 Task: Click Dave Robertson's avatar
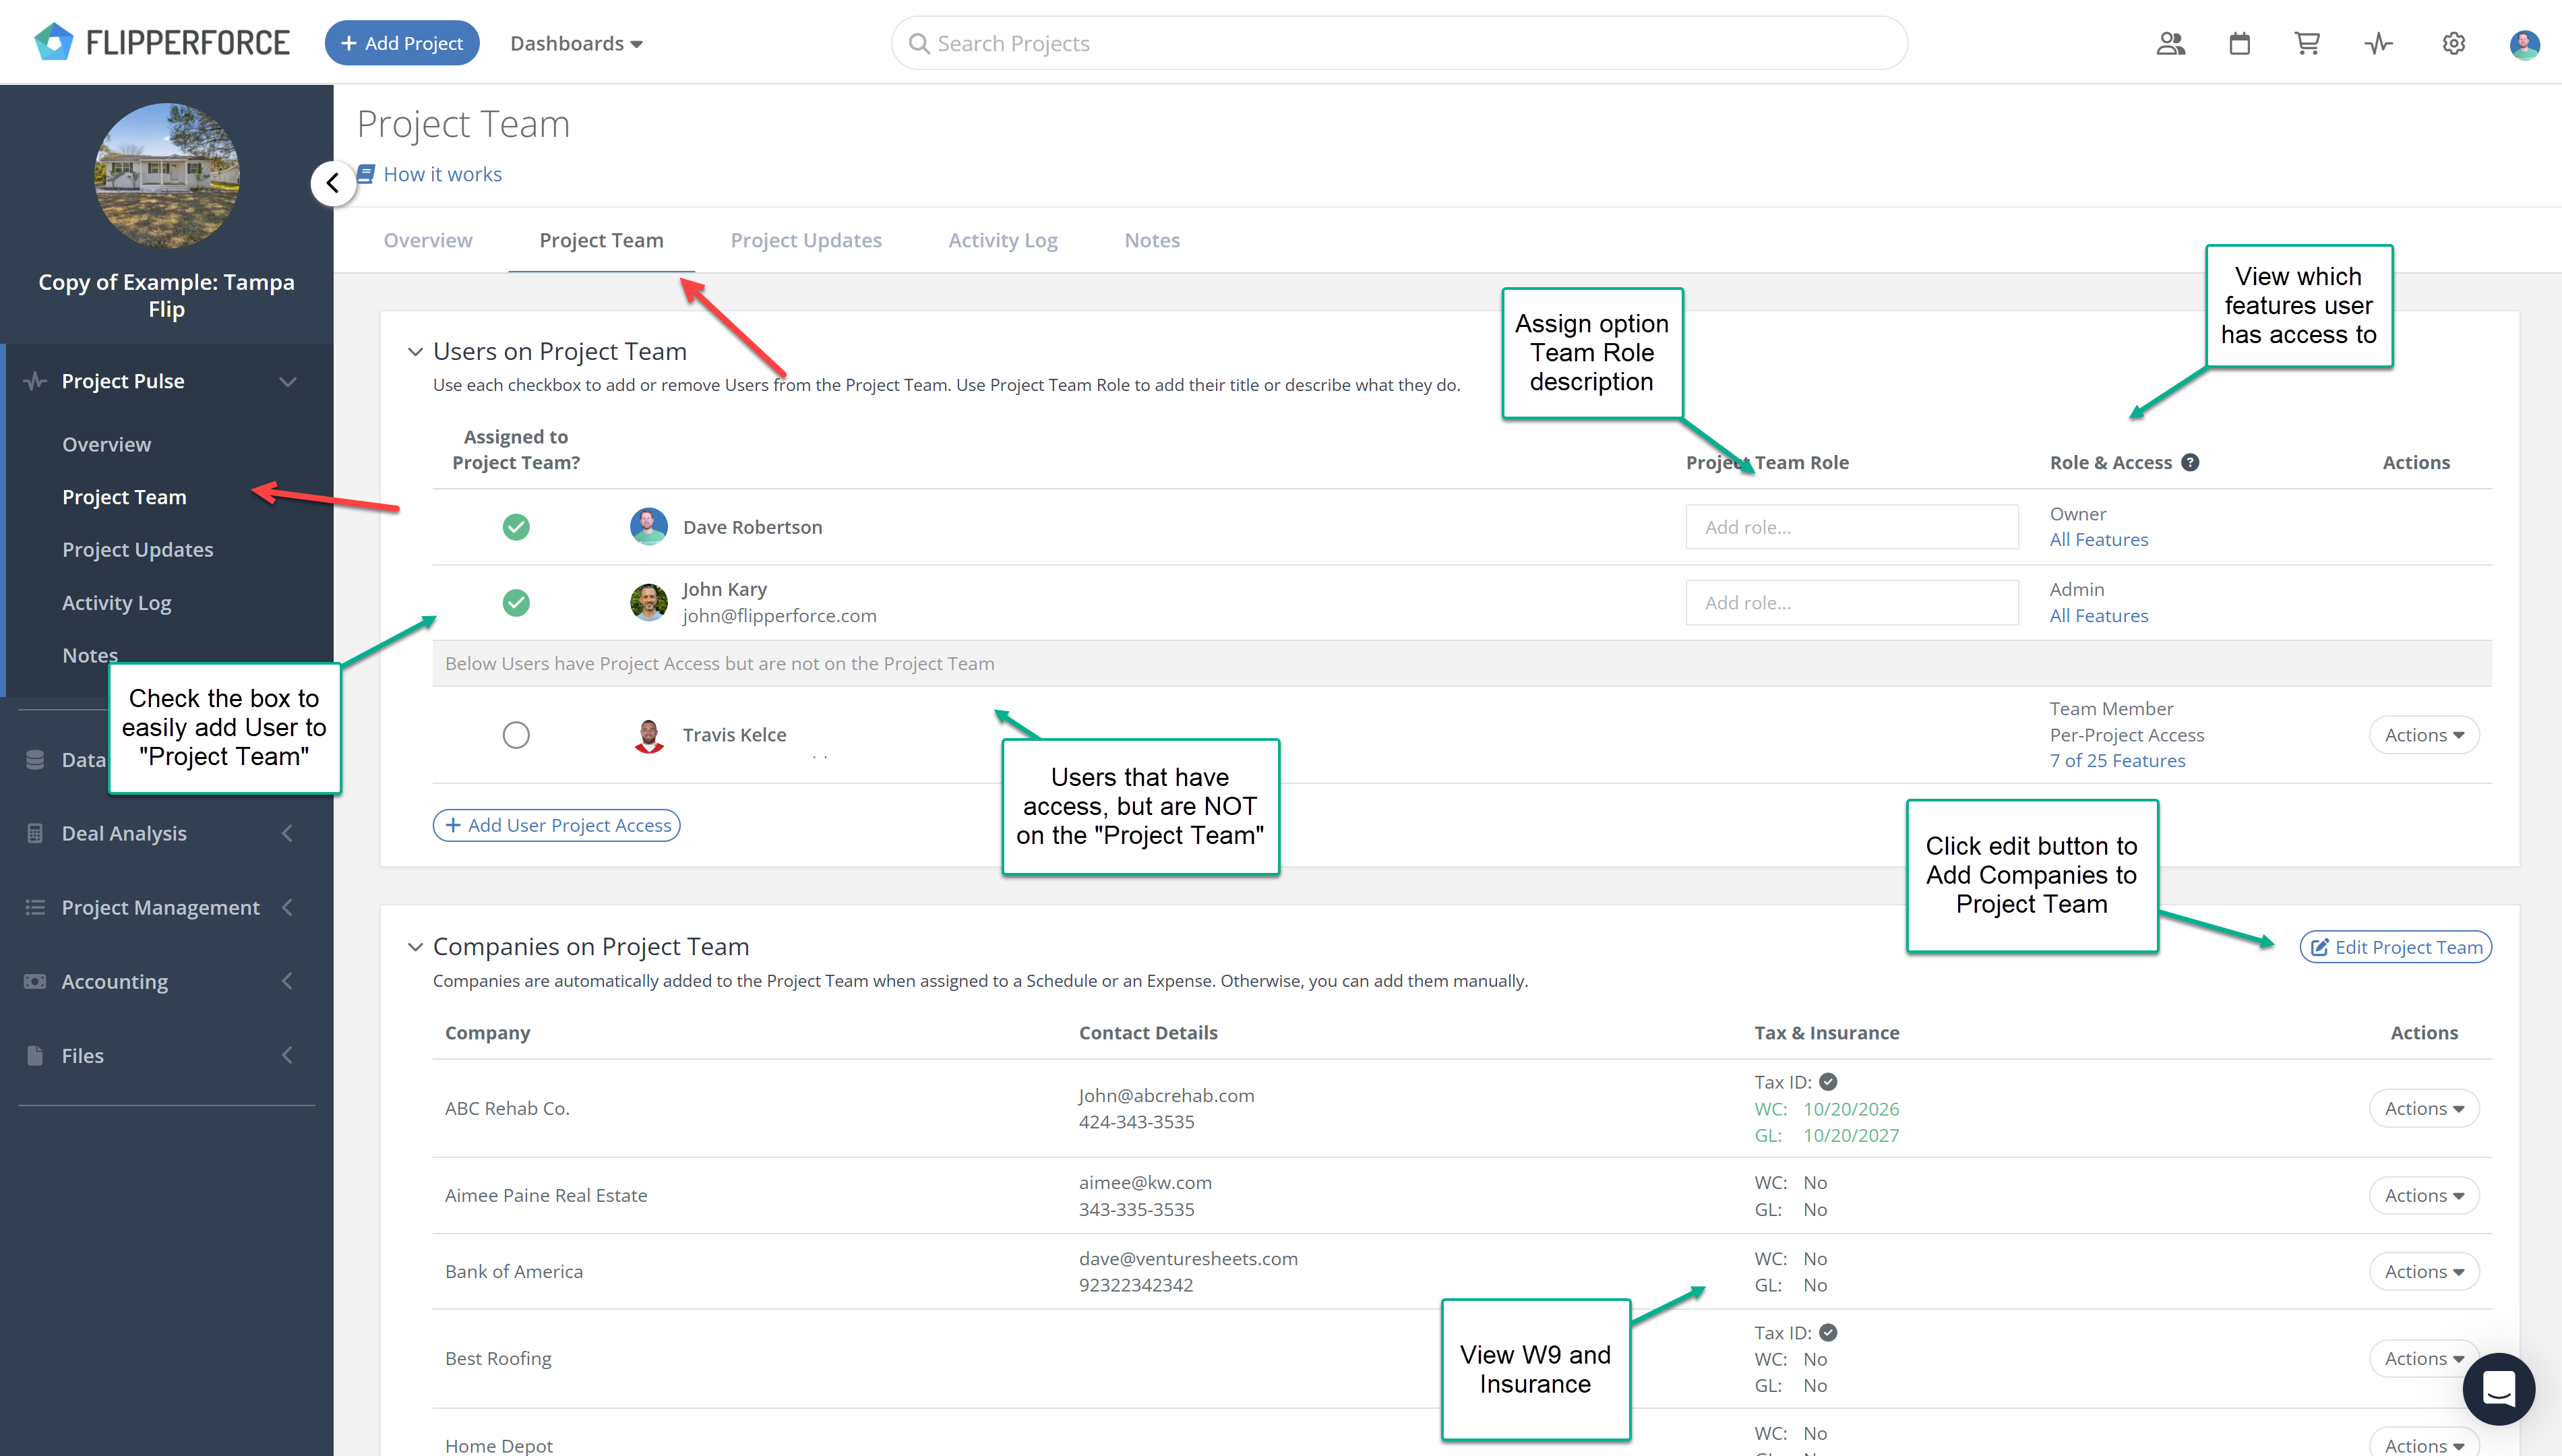(x=648, y=526)
